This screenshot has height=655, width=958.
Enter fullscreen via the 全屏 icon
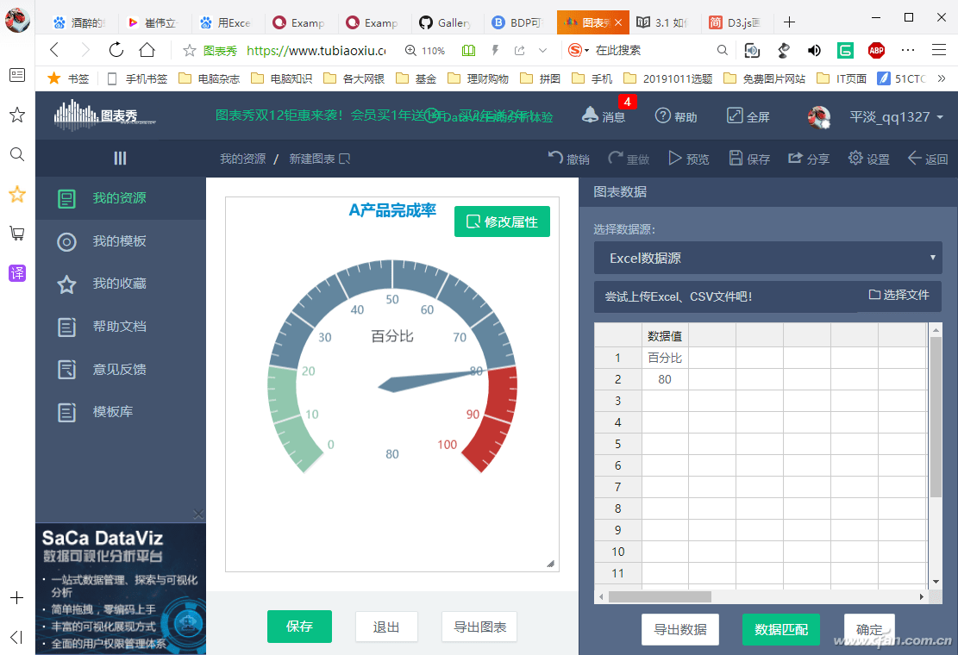[734, 115]
